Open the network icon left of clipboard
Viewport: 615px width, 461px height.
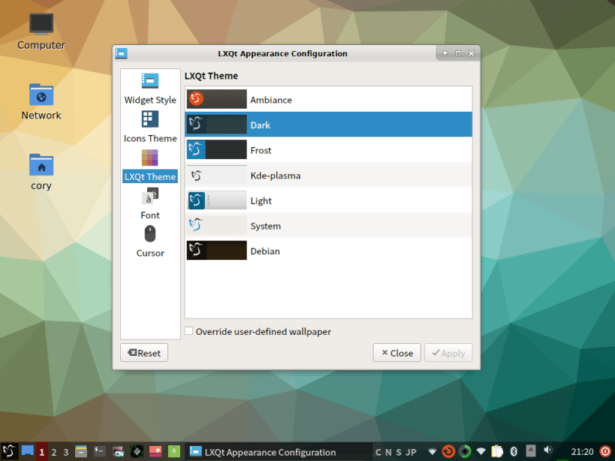pos(481,451)
